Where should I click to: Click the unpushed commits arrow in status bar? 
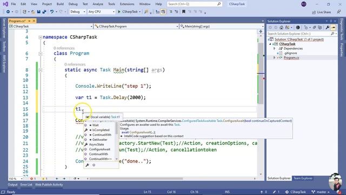(264, 192)
